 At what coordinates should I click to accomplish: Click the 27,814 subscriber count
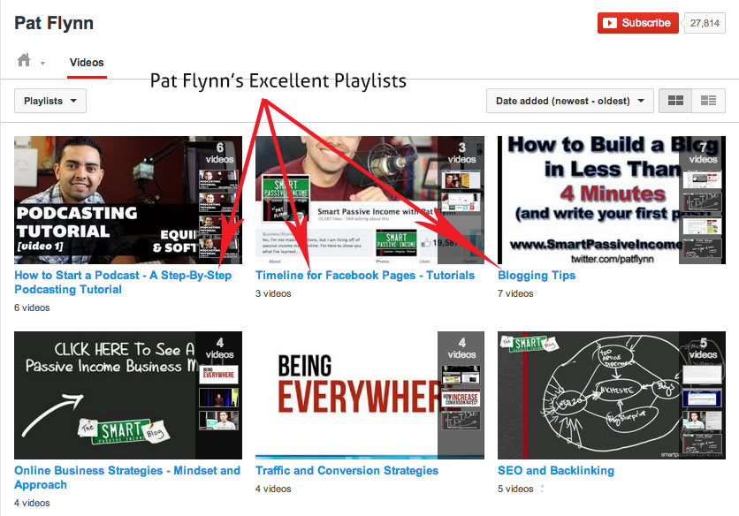[x=705, y=23]
